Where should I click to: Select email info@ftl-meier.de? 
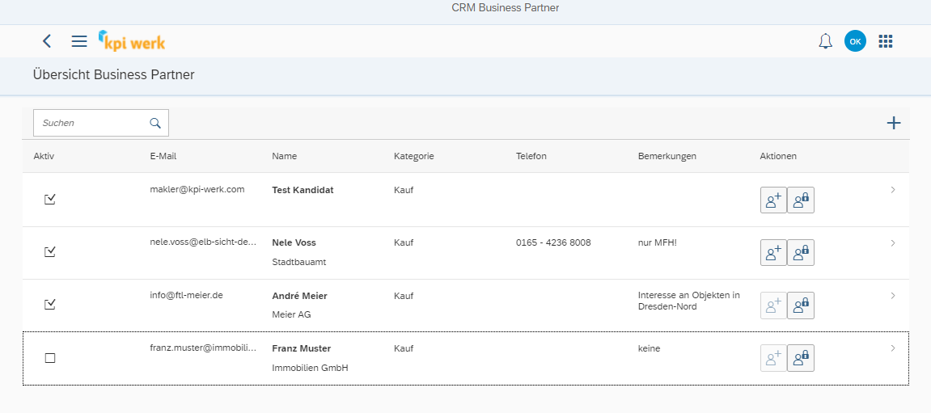coord(186,294)
